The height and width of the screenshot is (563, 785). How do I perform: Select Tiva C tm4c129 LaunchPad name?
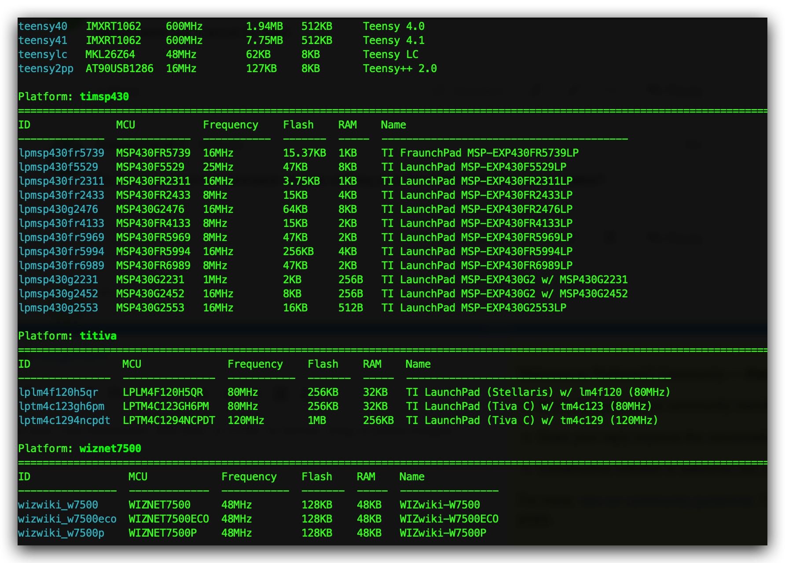(532, 420)
